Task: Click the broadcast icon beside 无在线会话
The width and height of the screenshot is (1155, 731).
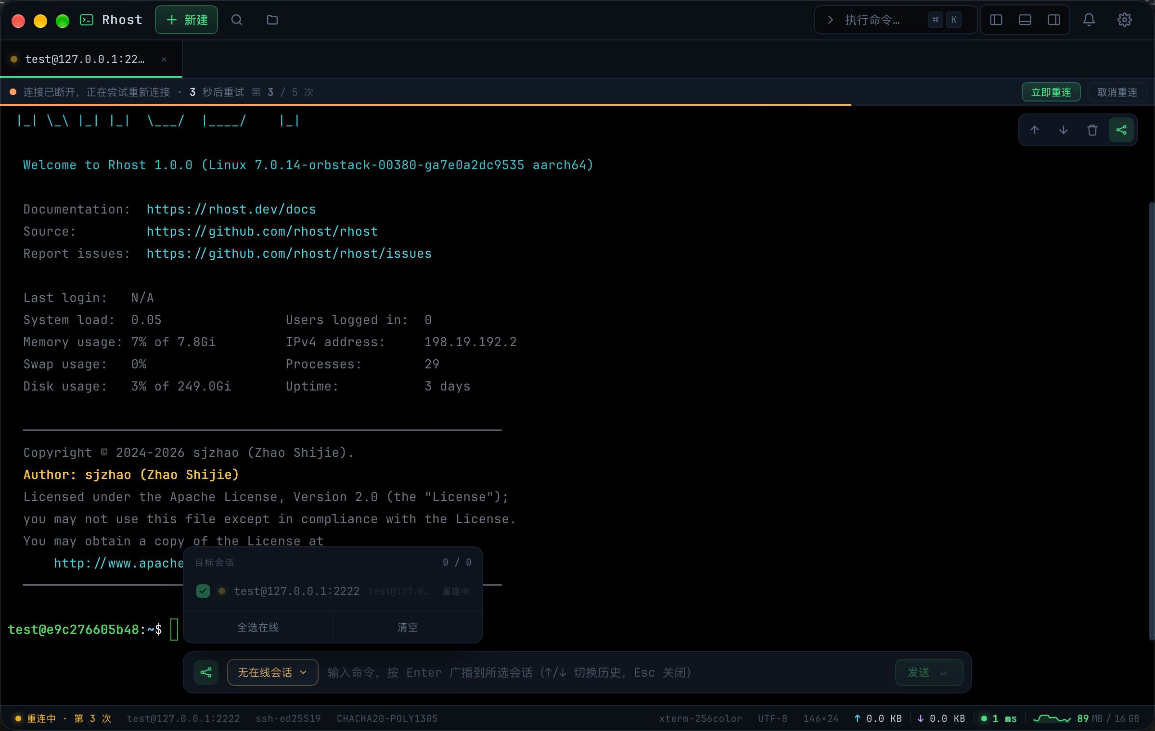Action: click(x=206, y=672)
